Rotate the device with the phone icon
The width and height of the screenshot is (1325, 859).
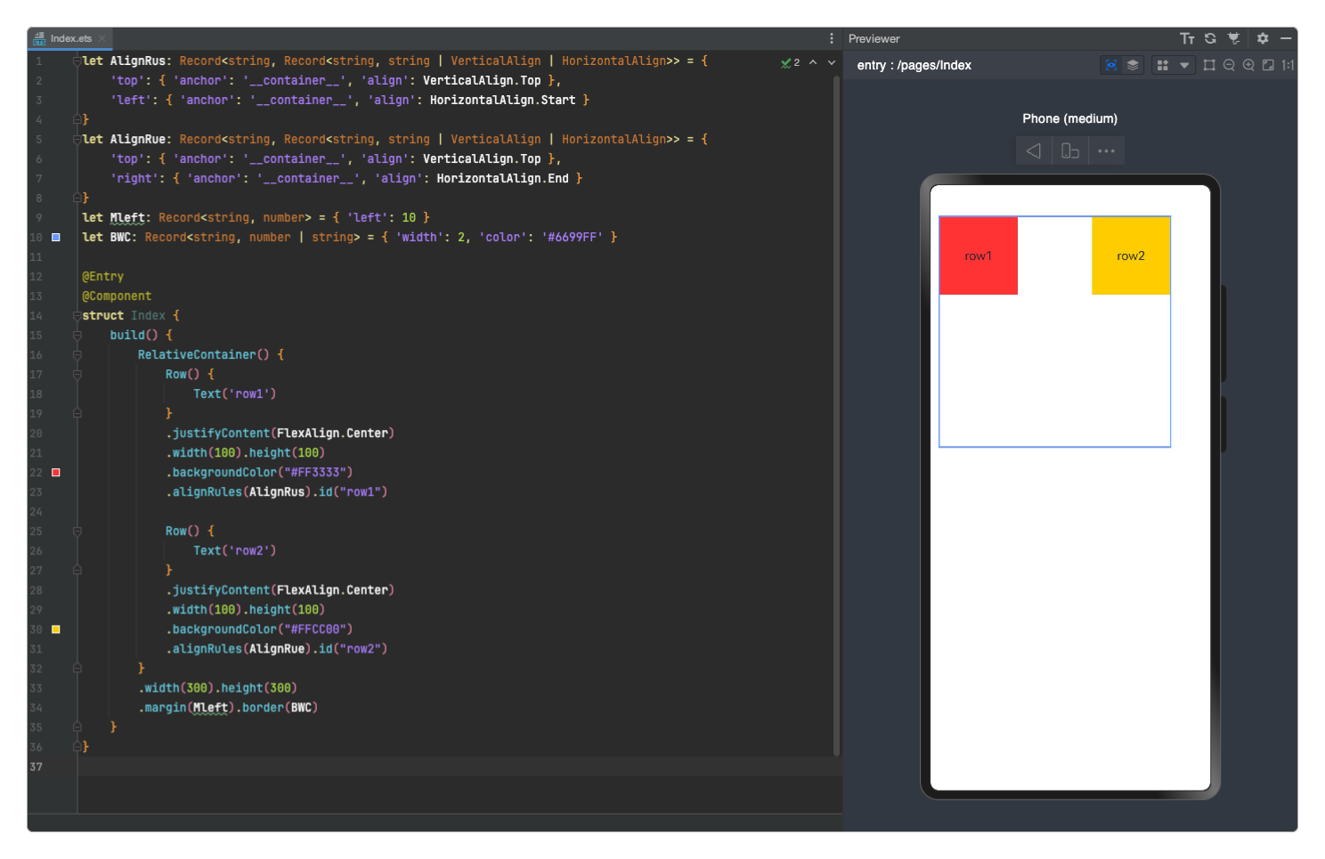pyautogui.click(x=1069, y=151)
